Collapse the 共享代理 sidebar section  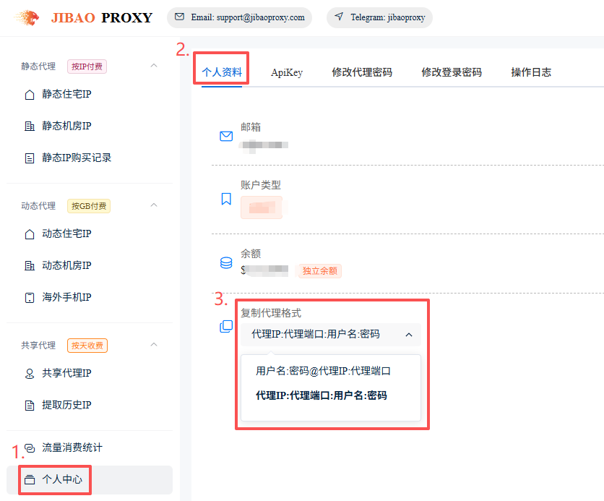(x=153, y=346)
